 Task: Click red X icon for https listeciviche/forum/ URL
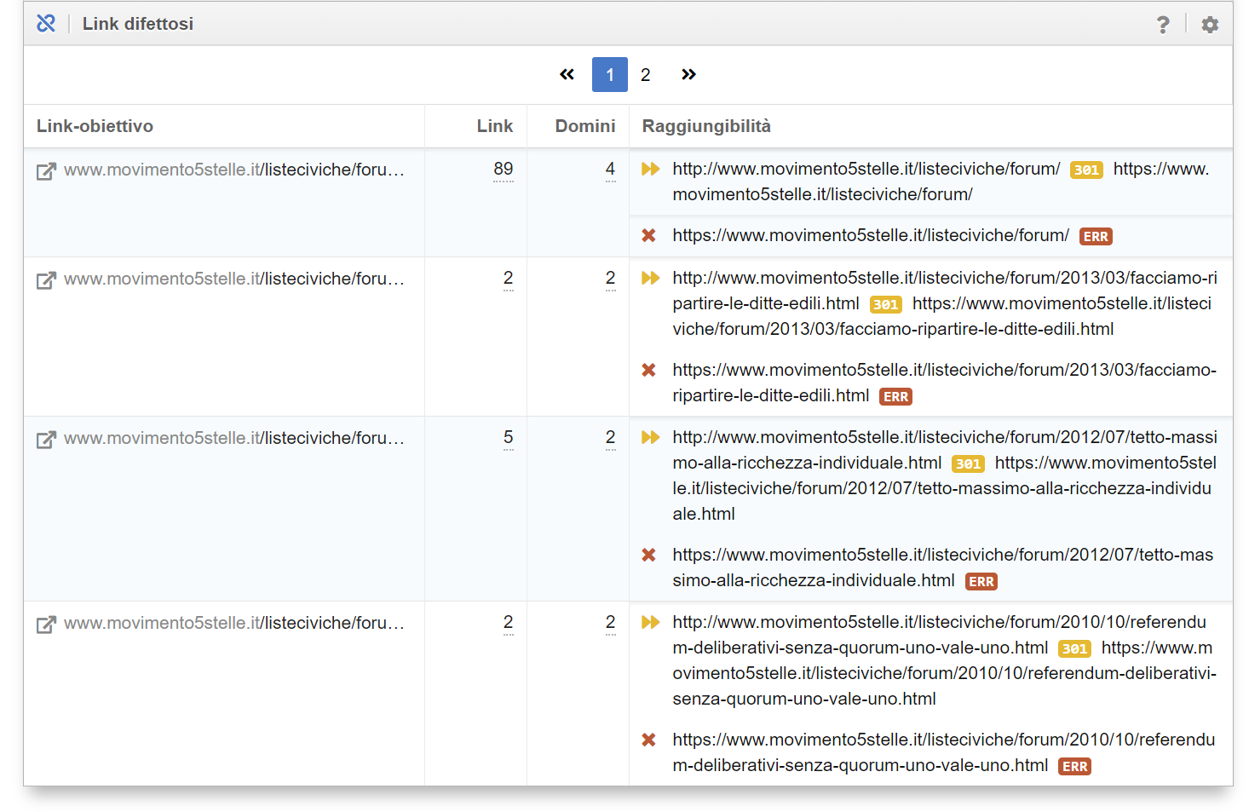(648, 235)
